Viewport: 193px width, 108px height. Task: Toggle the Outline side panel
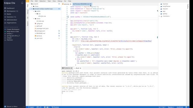pos(188,6)
